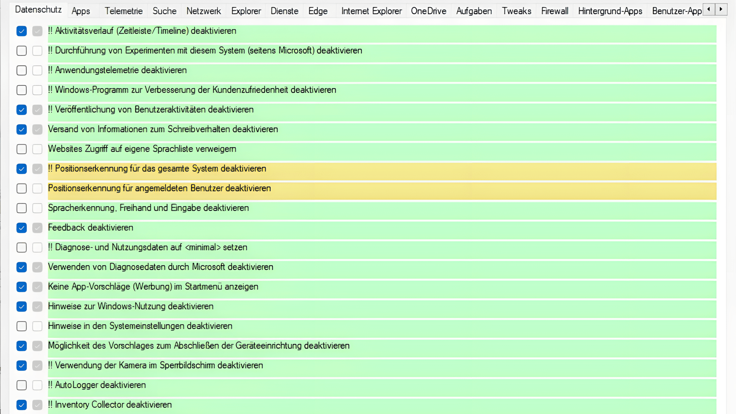Click second checkbox for Websites Zugriff Sprachliste
This screenshot has width=736, height=414.
(x=37, y=149)
